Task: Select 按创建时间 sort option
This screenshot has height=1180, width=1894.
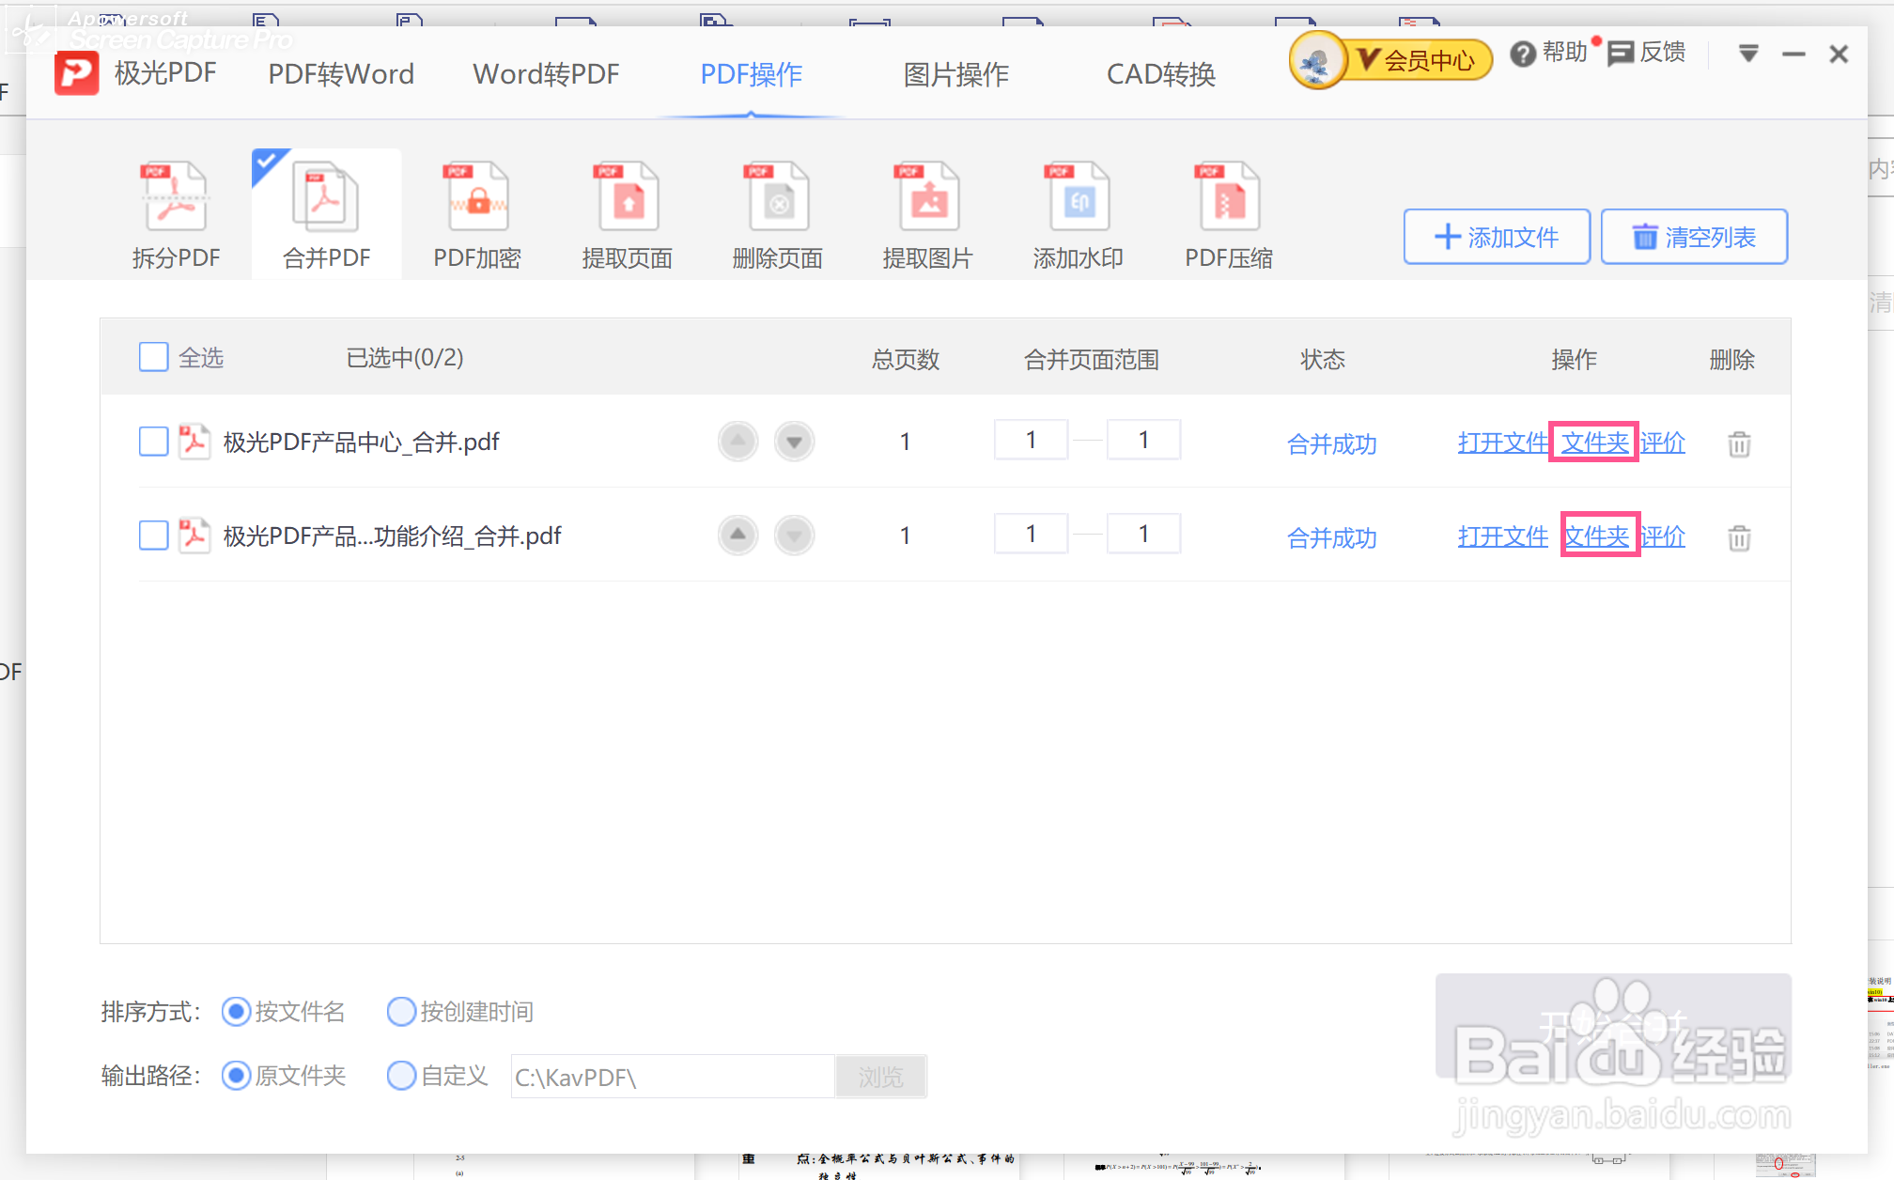Action: click(x=401, y=1012)
